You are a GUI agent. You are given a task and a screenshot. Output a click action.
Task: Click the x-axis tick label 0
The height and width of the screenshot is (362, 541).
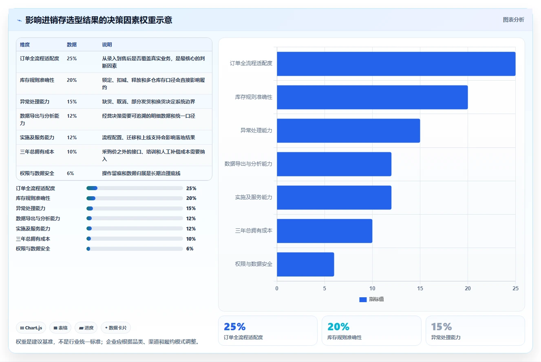click(277, 288)
